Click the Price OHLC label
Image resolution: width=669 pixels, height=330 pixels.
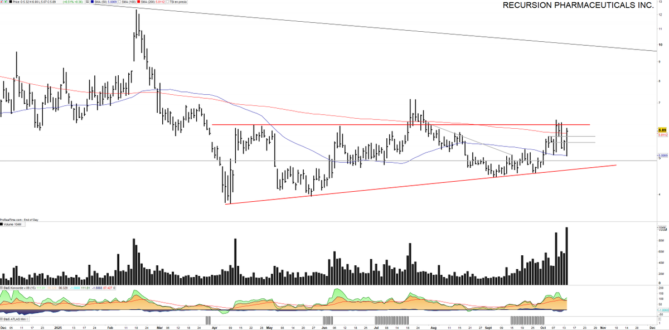pyautogui.click(x=35, y=2)
